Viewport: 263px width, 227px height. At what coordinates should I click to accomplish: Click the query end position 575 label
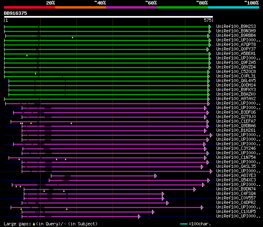click(208, 20)
